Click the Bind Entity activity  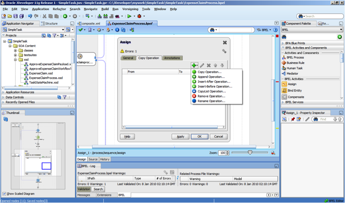[295, 90]
